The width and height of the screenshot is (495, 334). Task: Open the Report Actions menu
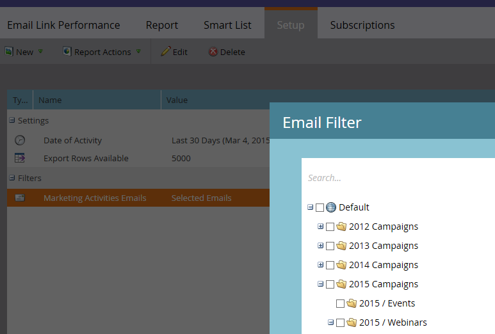click(102, 52)
